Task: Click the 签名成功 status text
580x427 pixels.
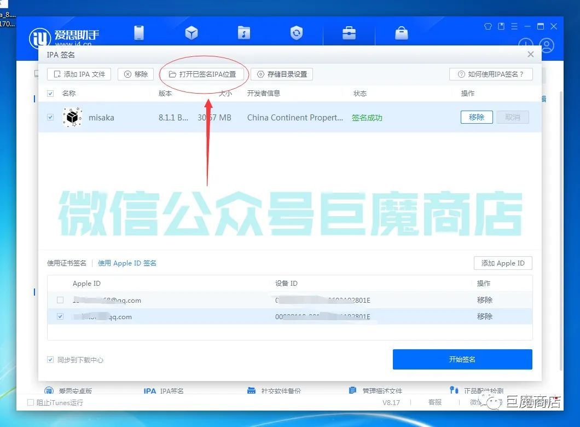Action: point(367,118)
